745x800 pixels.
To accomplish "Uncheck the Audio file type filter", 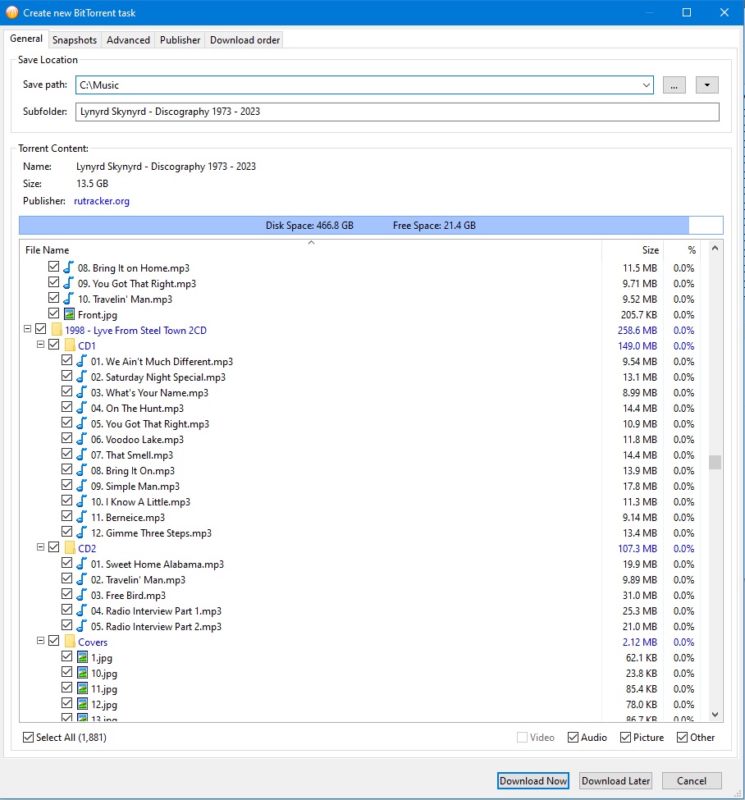I will 573,738.
